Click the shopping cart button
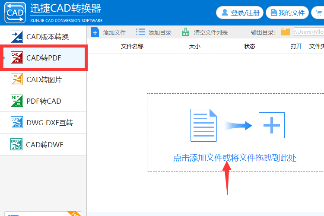Viewport: 324px width, 216px height. coord(318,13)
